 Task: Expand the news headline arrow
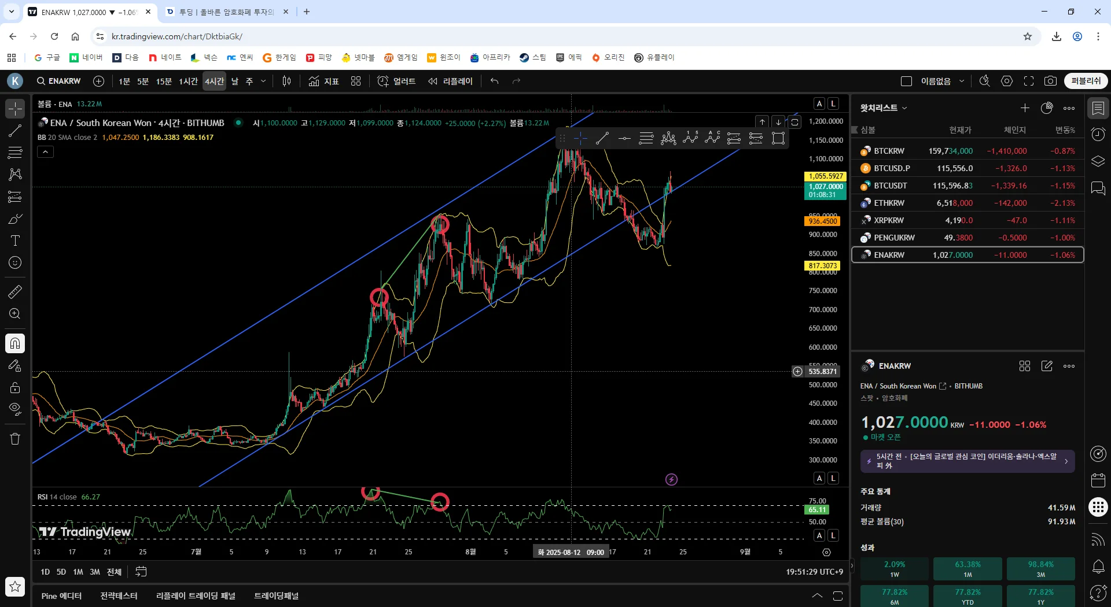tap(1066, 461)
